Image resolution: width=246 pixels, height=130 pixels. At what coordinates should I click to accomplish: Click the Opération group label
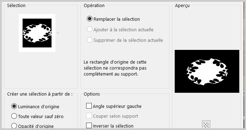pyautogui.click(x=94, y=6)
